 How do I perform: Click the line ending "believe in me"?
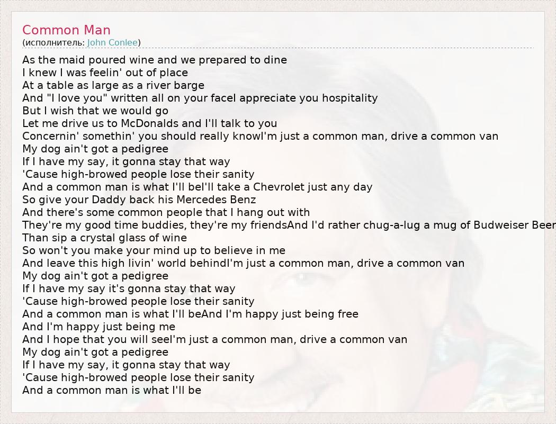[154, 250]
